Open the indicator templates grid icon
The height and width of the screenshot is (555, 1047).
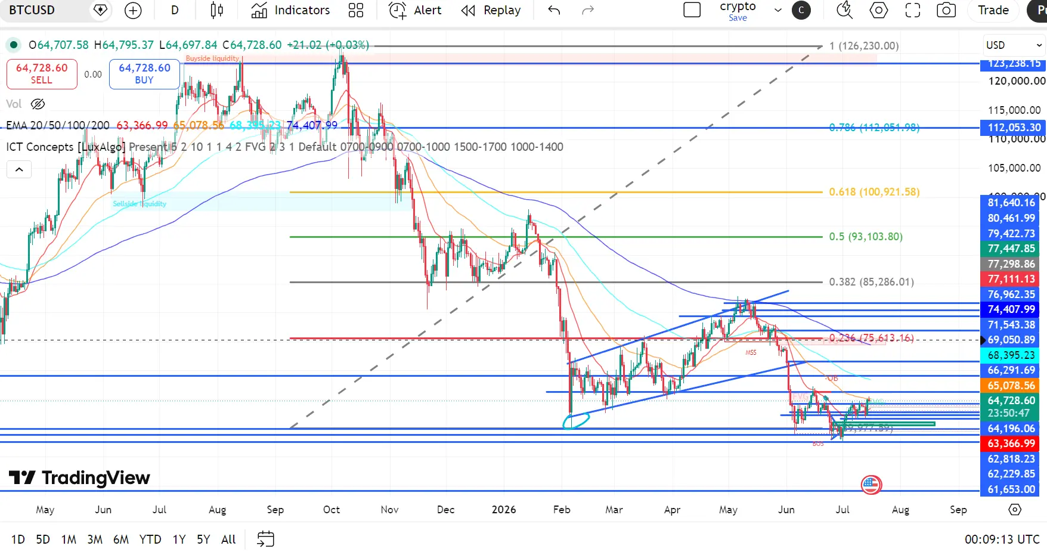pyautogui.click(x=356, y=10)
